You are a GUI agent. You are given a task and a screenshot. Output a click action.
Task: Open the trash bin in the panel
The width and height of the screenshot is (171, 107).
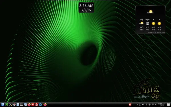click(x=168, y=104)
